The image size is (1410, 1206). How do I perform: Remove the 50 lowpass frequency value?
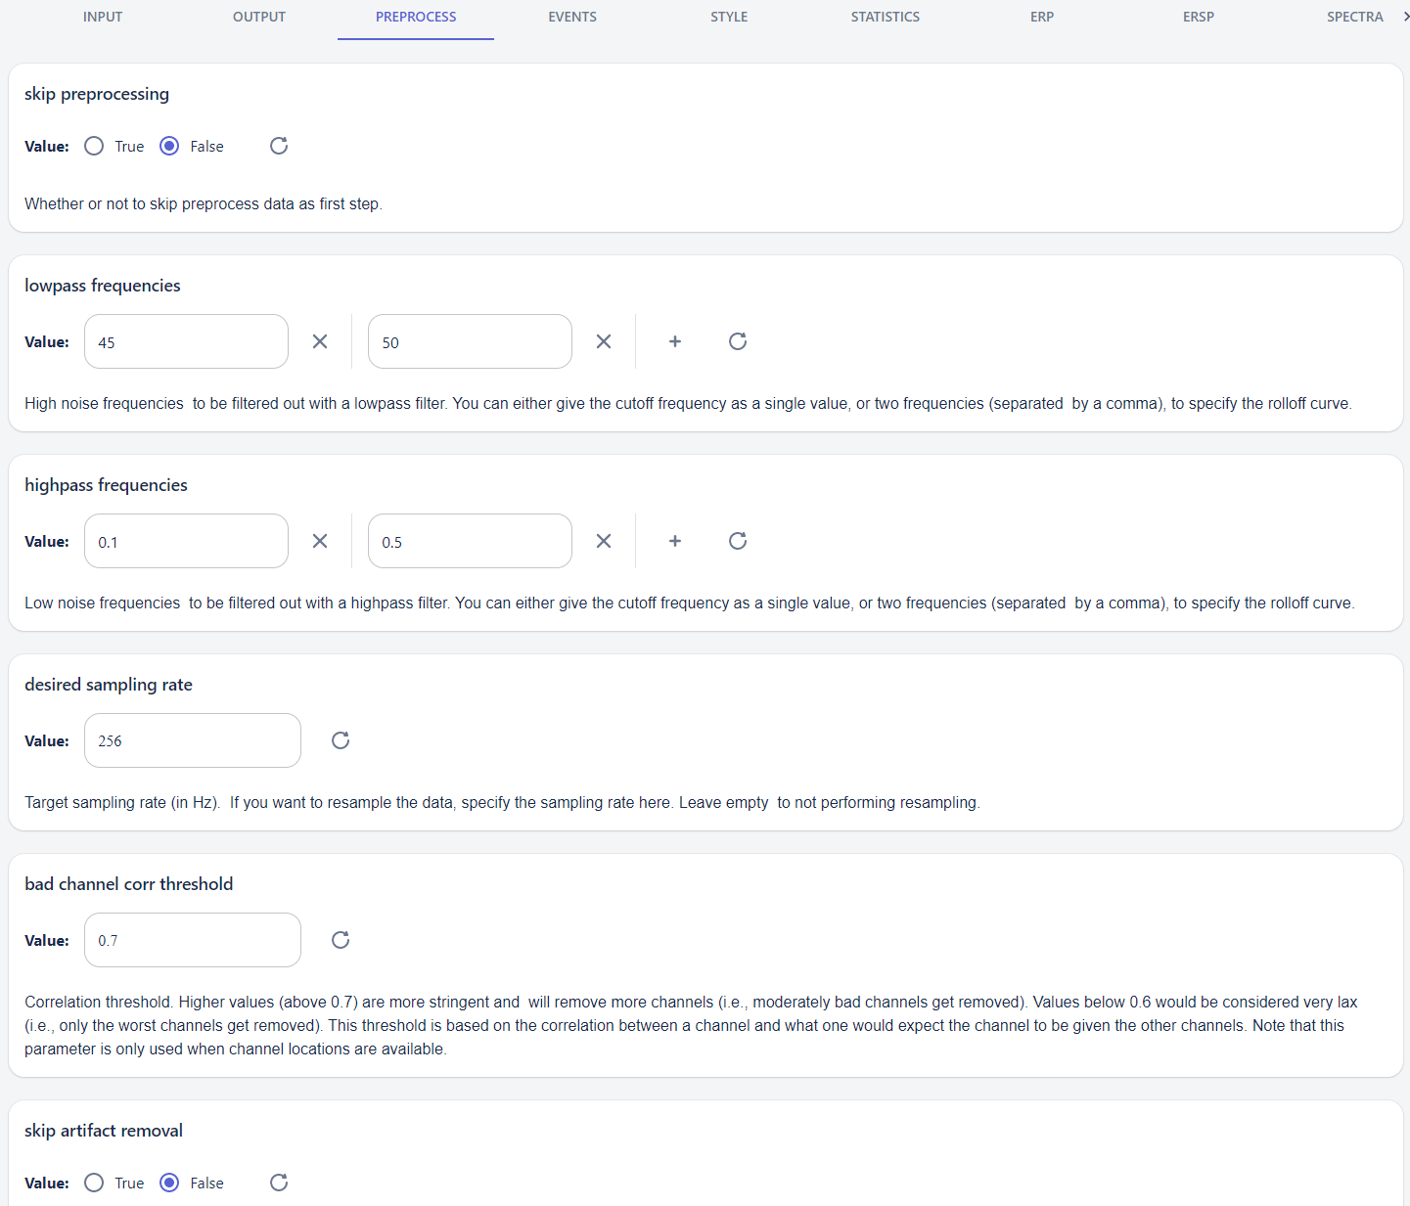604,341
